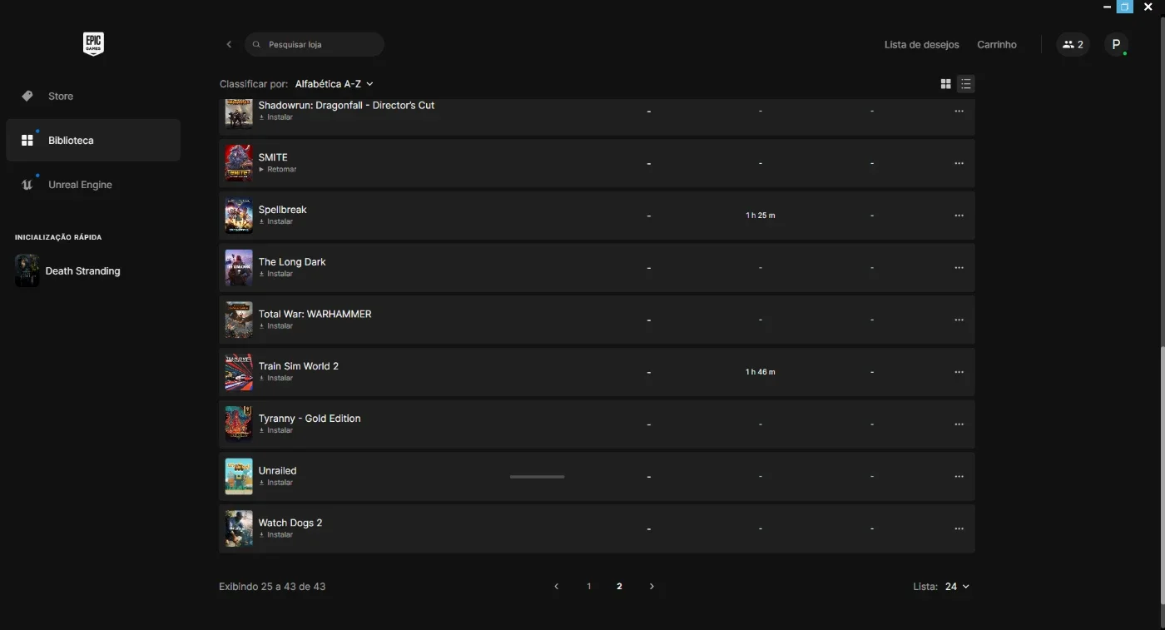The image size is (1165, 630).
Task: Click the Unrailed progress bar
Action: 537,477
